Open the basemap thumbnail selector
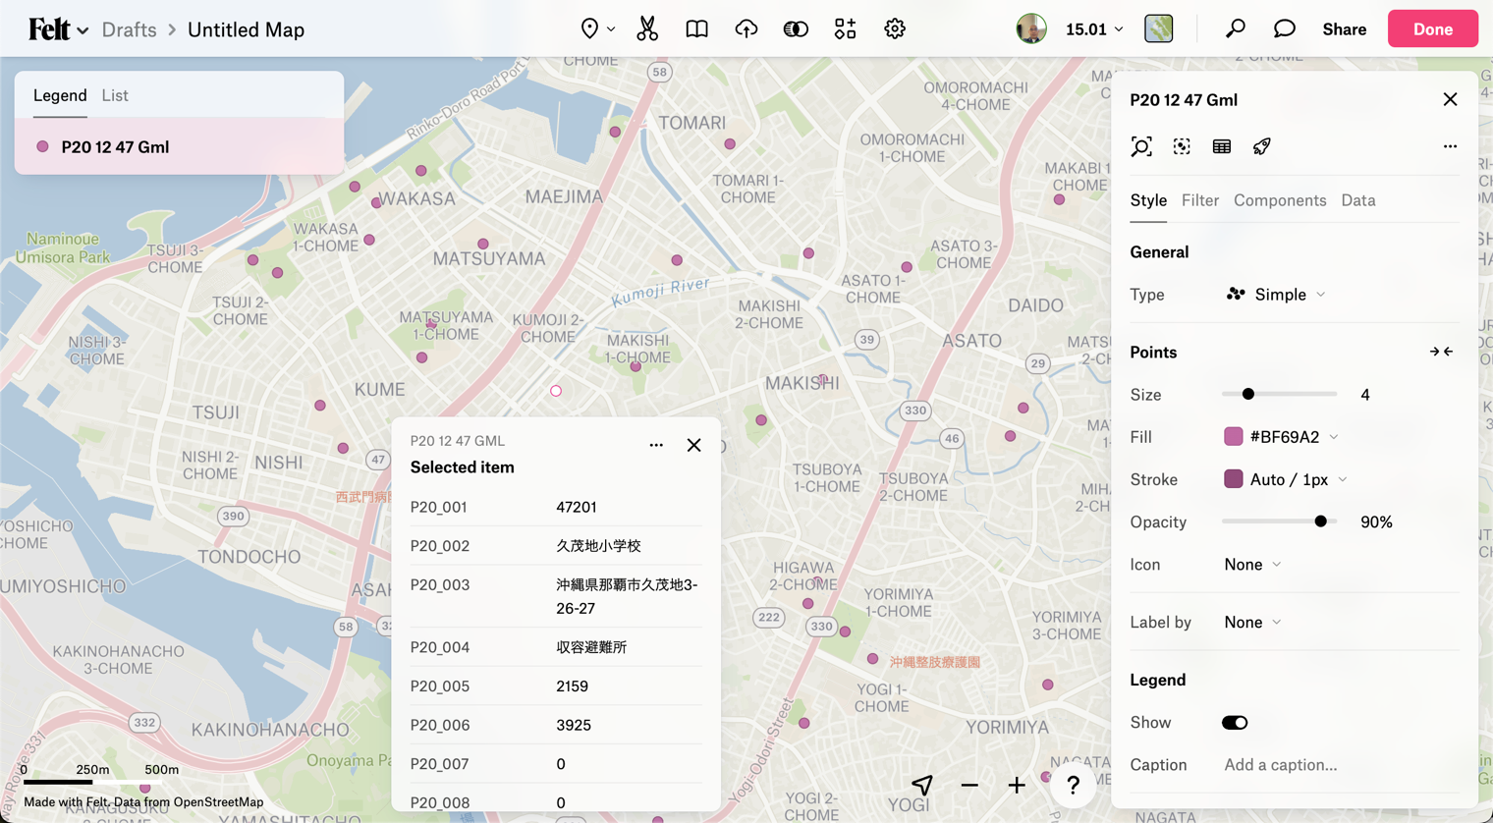The width and height of the screenshot is (1493, 823). (1159, 28)
